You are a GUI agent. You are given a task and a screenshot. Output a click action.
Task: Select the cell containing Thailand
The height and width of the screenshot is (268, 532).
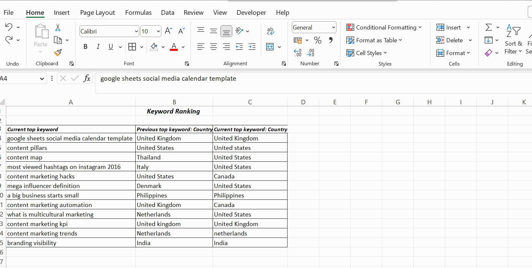click(x=174, y=157)
